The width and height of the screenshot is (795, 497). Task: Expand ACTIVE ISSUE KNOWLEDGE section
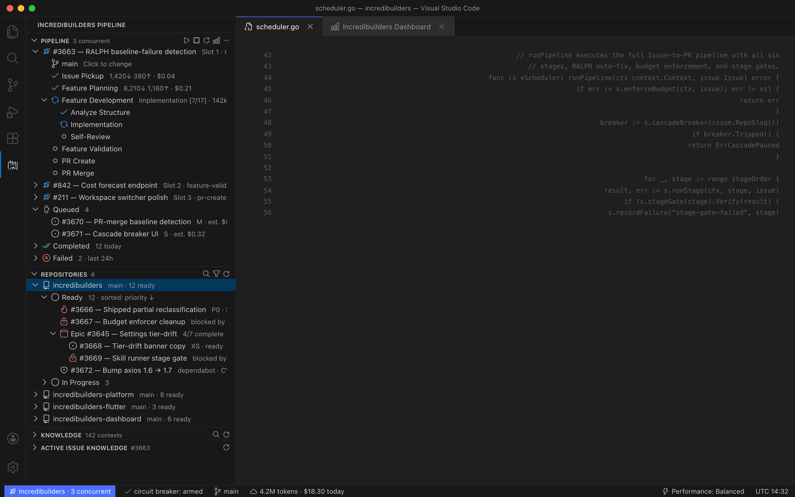(34, 447)
